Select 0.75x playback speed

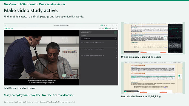tap(103, 28)
